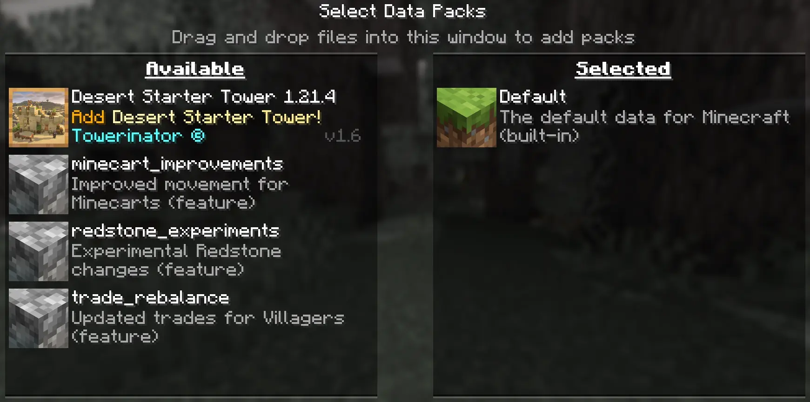
Task: Click the redstone_experiments pack icon
Action: tap(39, 251)
